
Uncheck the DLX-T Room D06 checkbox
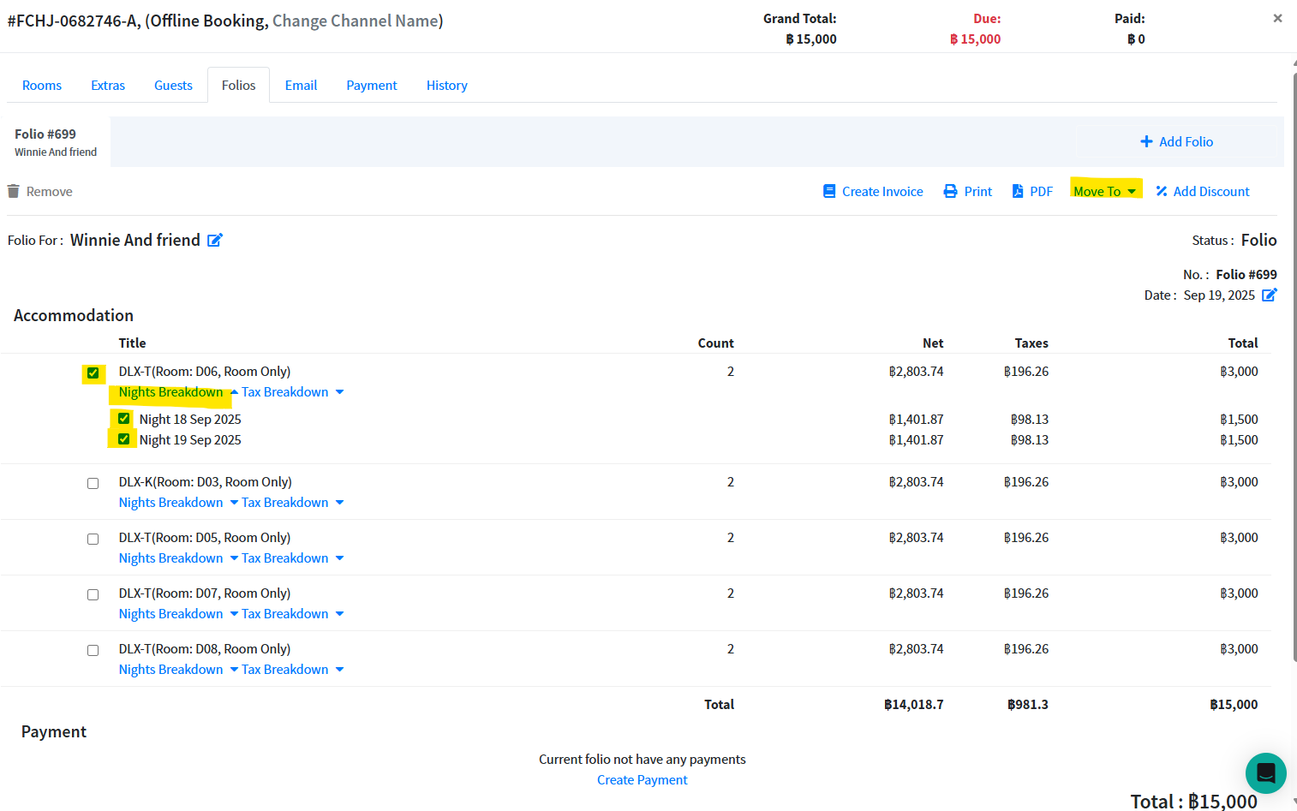93,373
